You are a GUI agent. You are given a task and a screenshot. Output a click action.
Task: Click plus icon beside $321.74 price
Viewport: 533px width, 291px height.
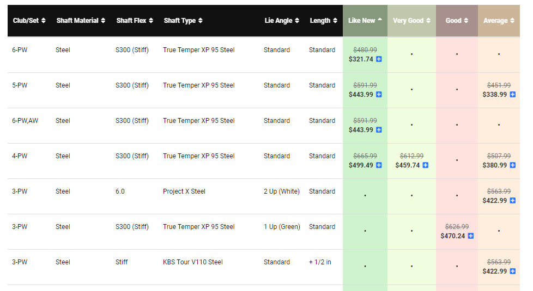tap(379, 59)
